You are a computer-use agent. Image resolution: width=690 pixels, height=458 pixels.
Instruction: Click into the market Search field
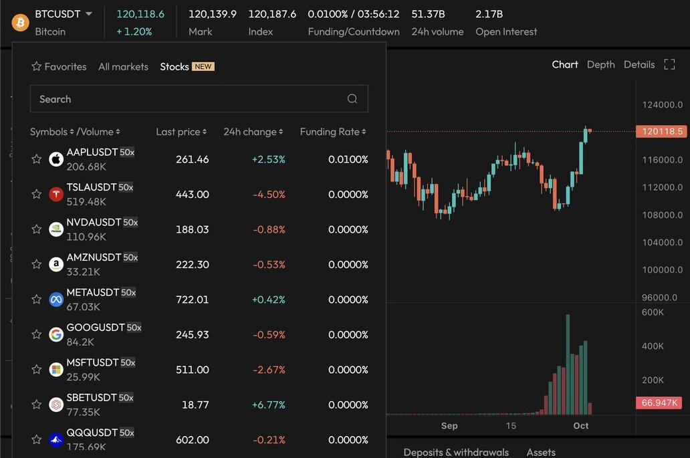coord(187,99)
